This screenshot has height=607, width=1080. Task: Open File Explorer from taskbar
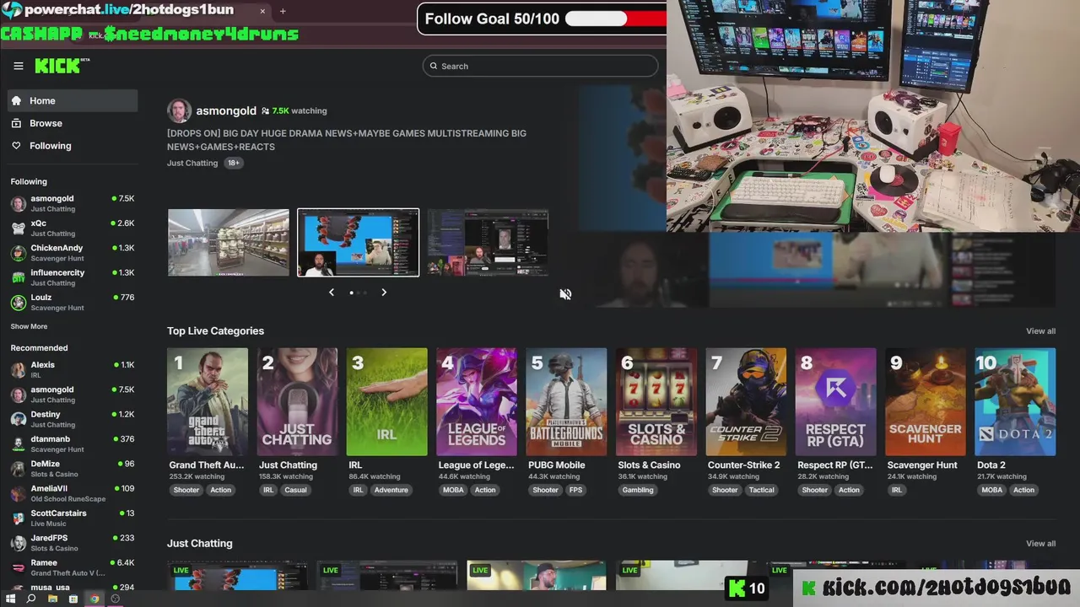point(52,599)
